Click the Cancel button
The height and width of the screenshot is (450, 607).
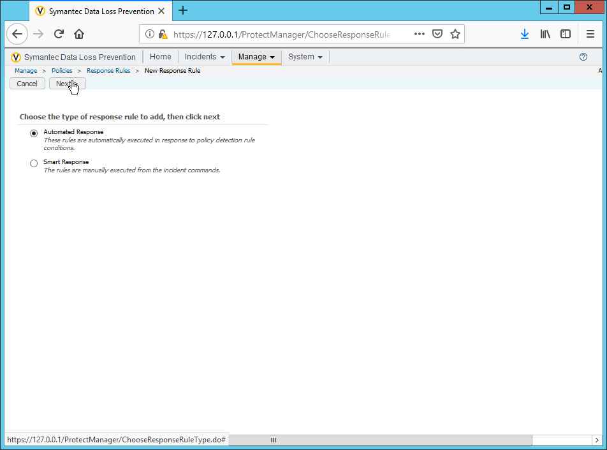coord(27,84)
